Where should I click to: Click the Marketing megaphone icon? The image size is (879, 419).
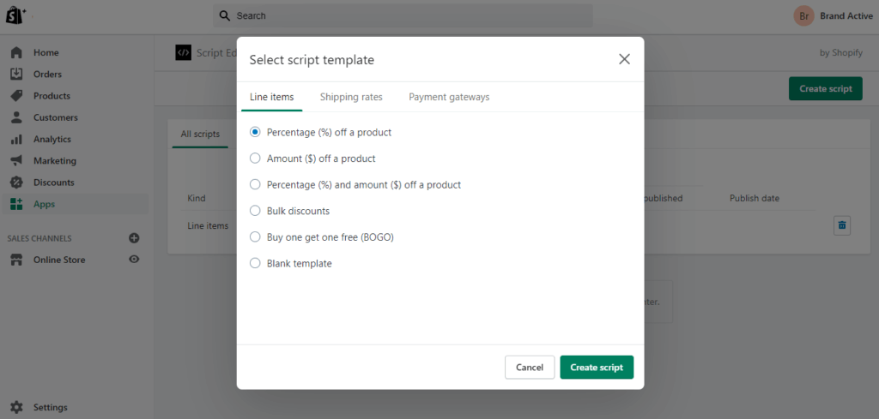click(16, 160)
